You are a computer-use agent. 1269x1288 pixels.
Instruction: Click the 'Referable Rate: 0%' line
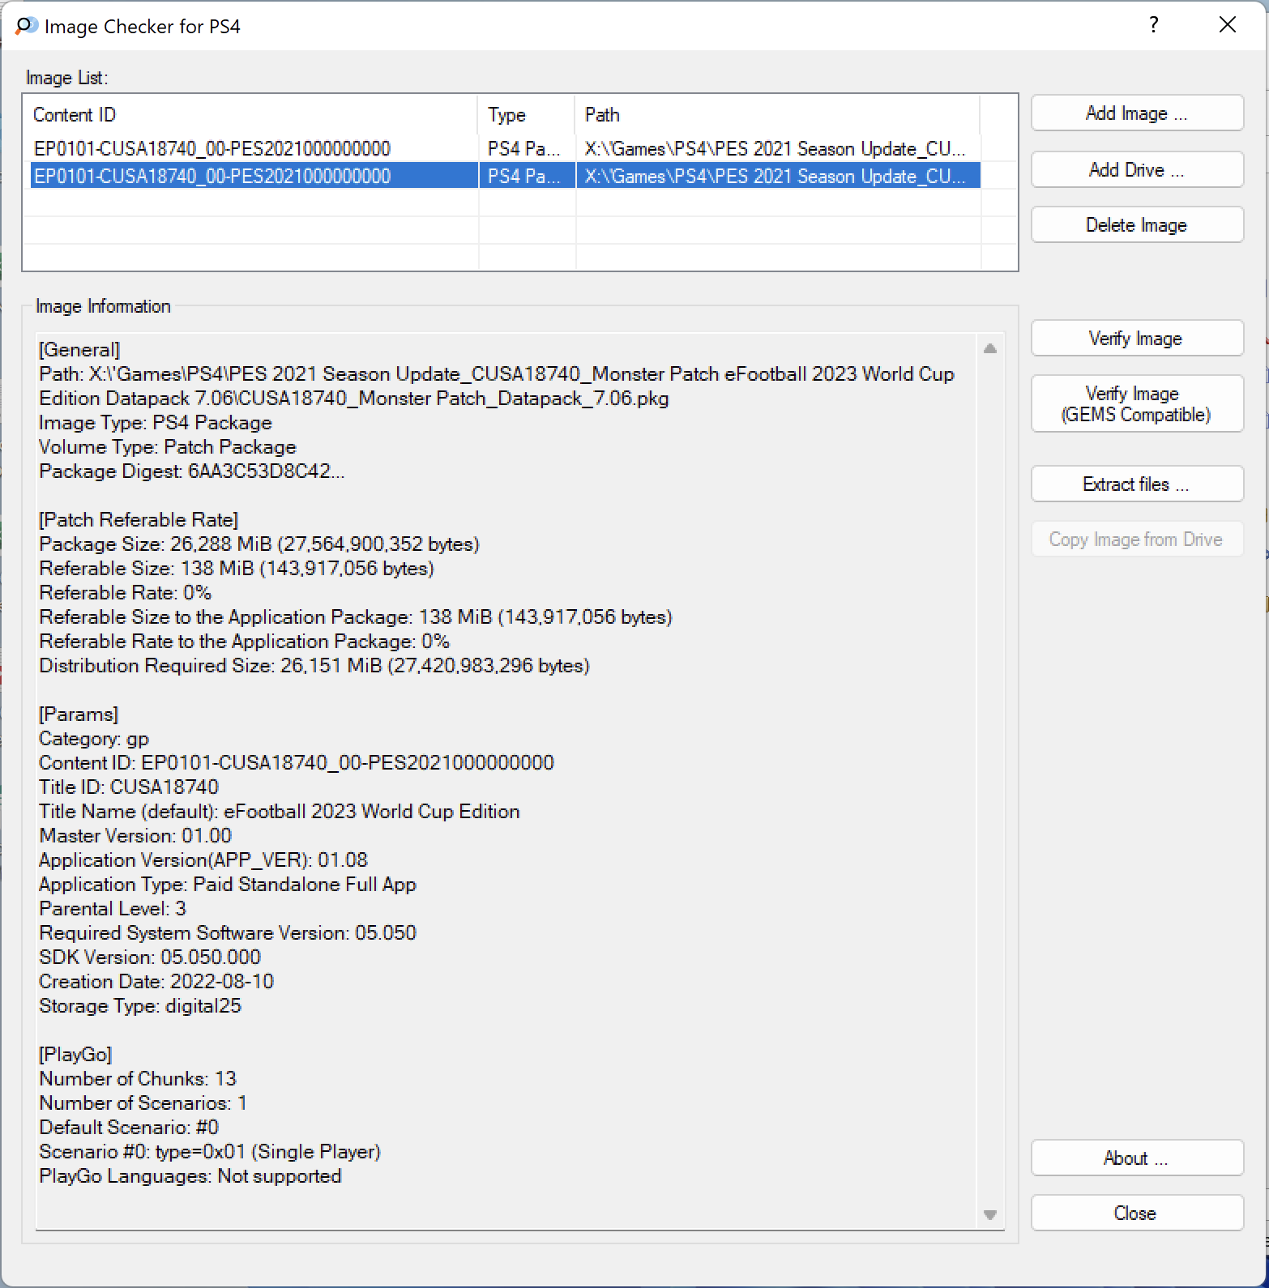(x=125, y=593)
